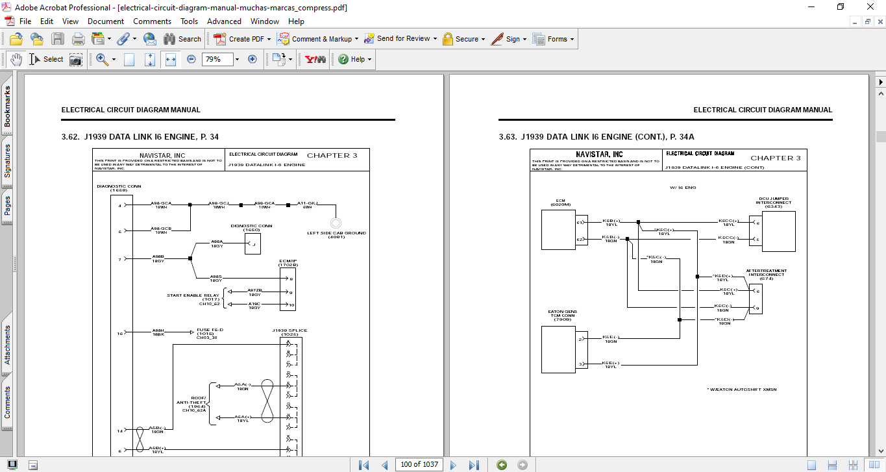Select the Hand tool
This screenshot has height=472, width=886.
pyautogui.click(x=16, y=59)
